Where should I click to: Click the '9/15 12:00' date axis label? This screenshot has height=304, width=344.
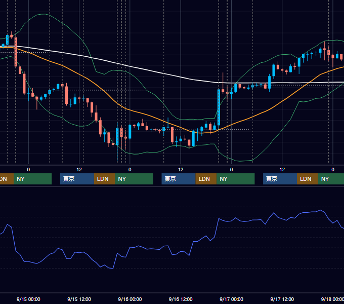pos(79,299)
